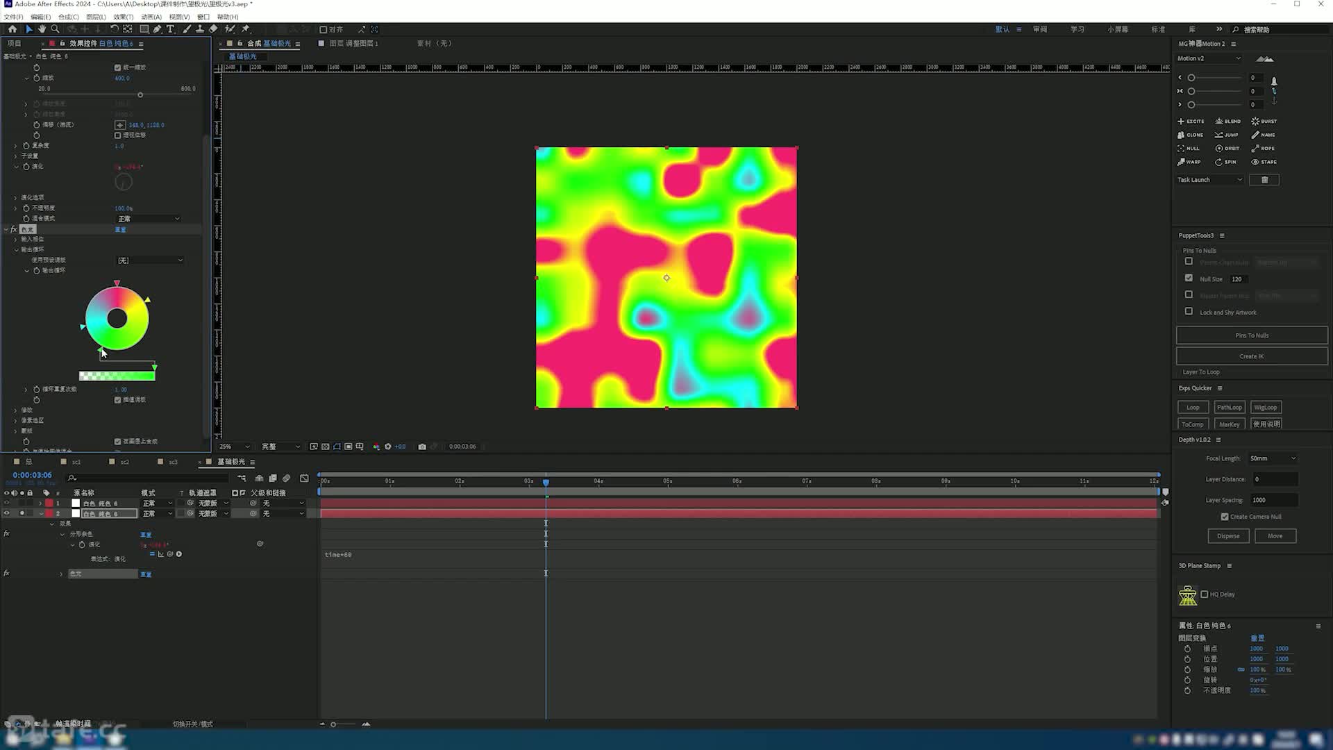
Task: Select the Pen tool
Action: [157, 29]
